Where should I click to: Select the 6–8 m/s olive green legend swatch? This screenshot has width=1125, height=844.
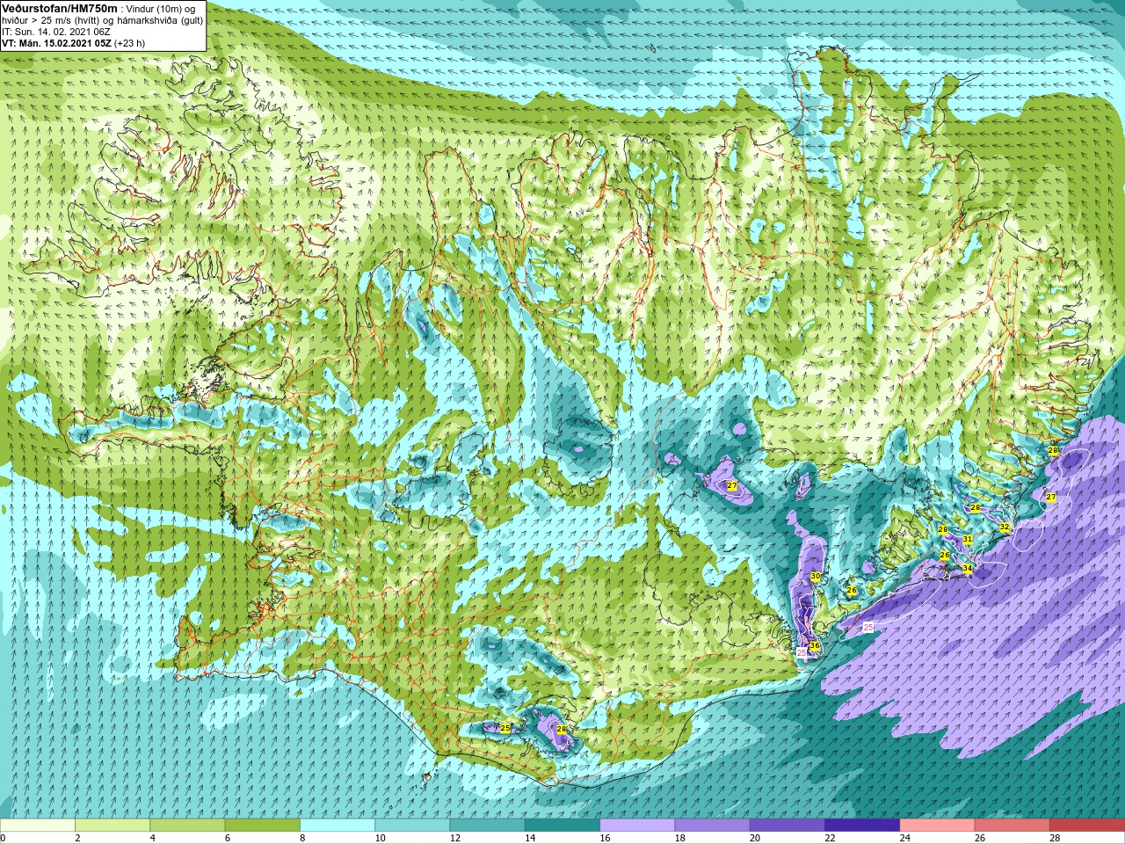262,826
